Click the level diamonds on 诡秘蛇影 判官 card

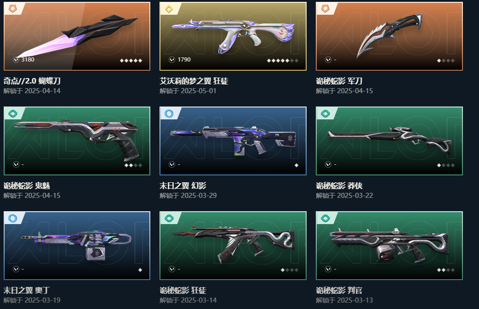(446, 270)
